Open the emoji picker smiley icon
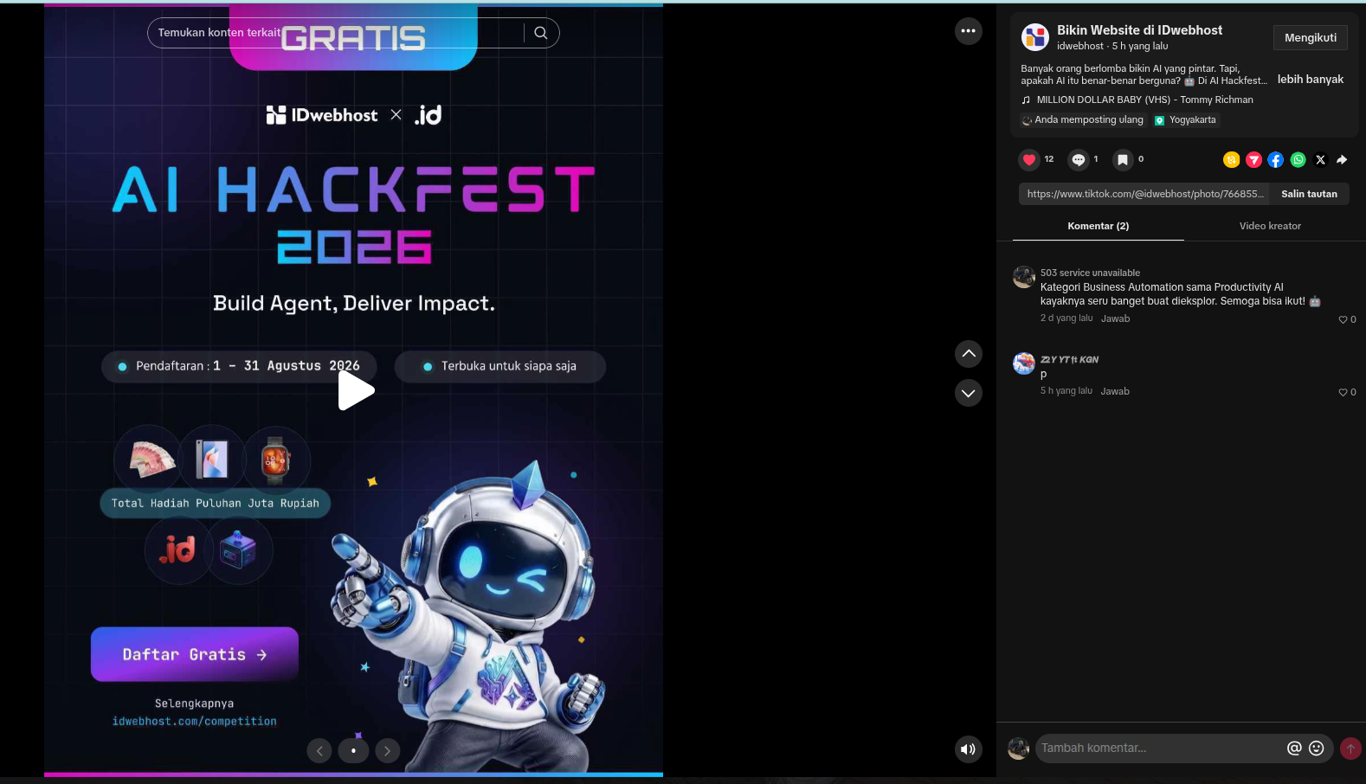This screenshot has width=1366, height=784. 1317,749
